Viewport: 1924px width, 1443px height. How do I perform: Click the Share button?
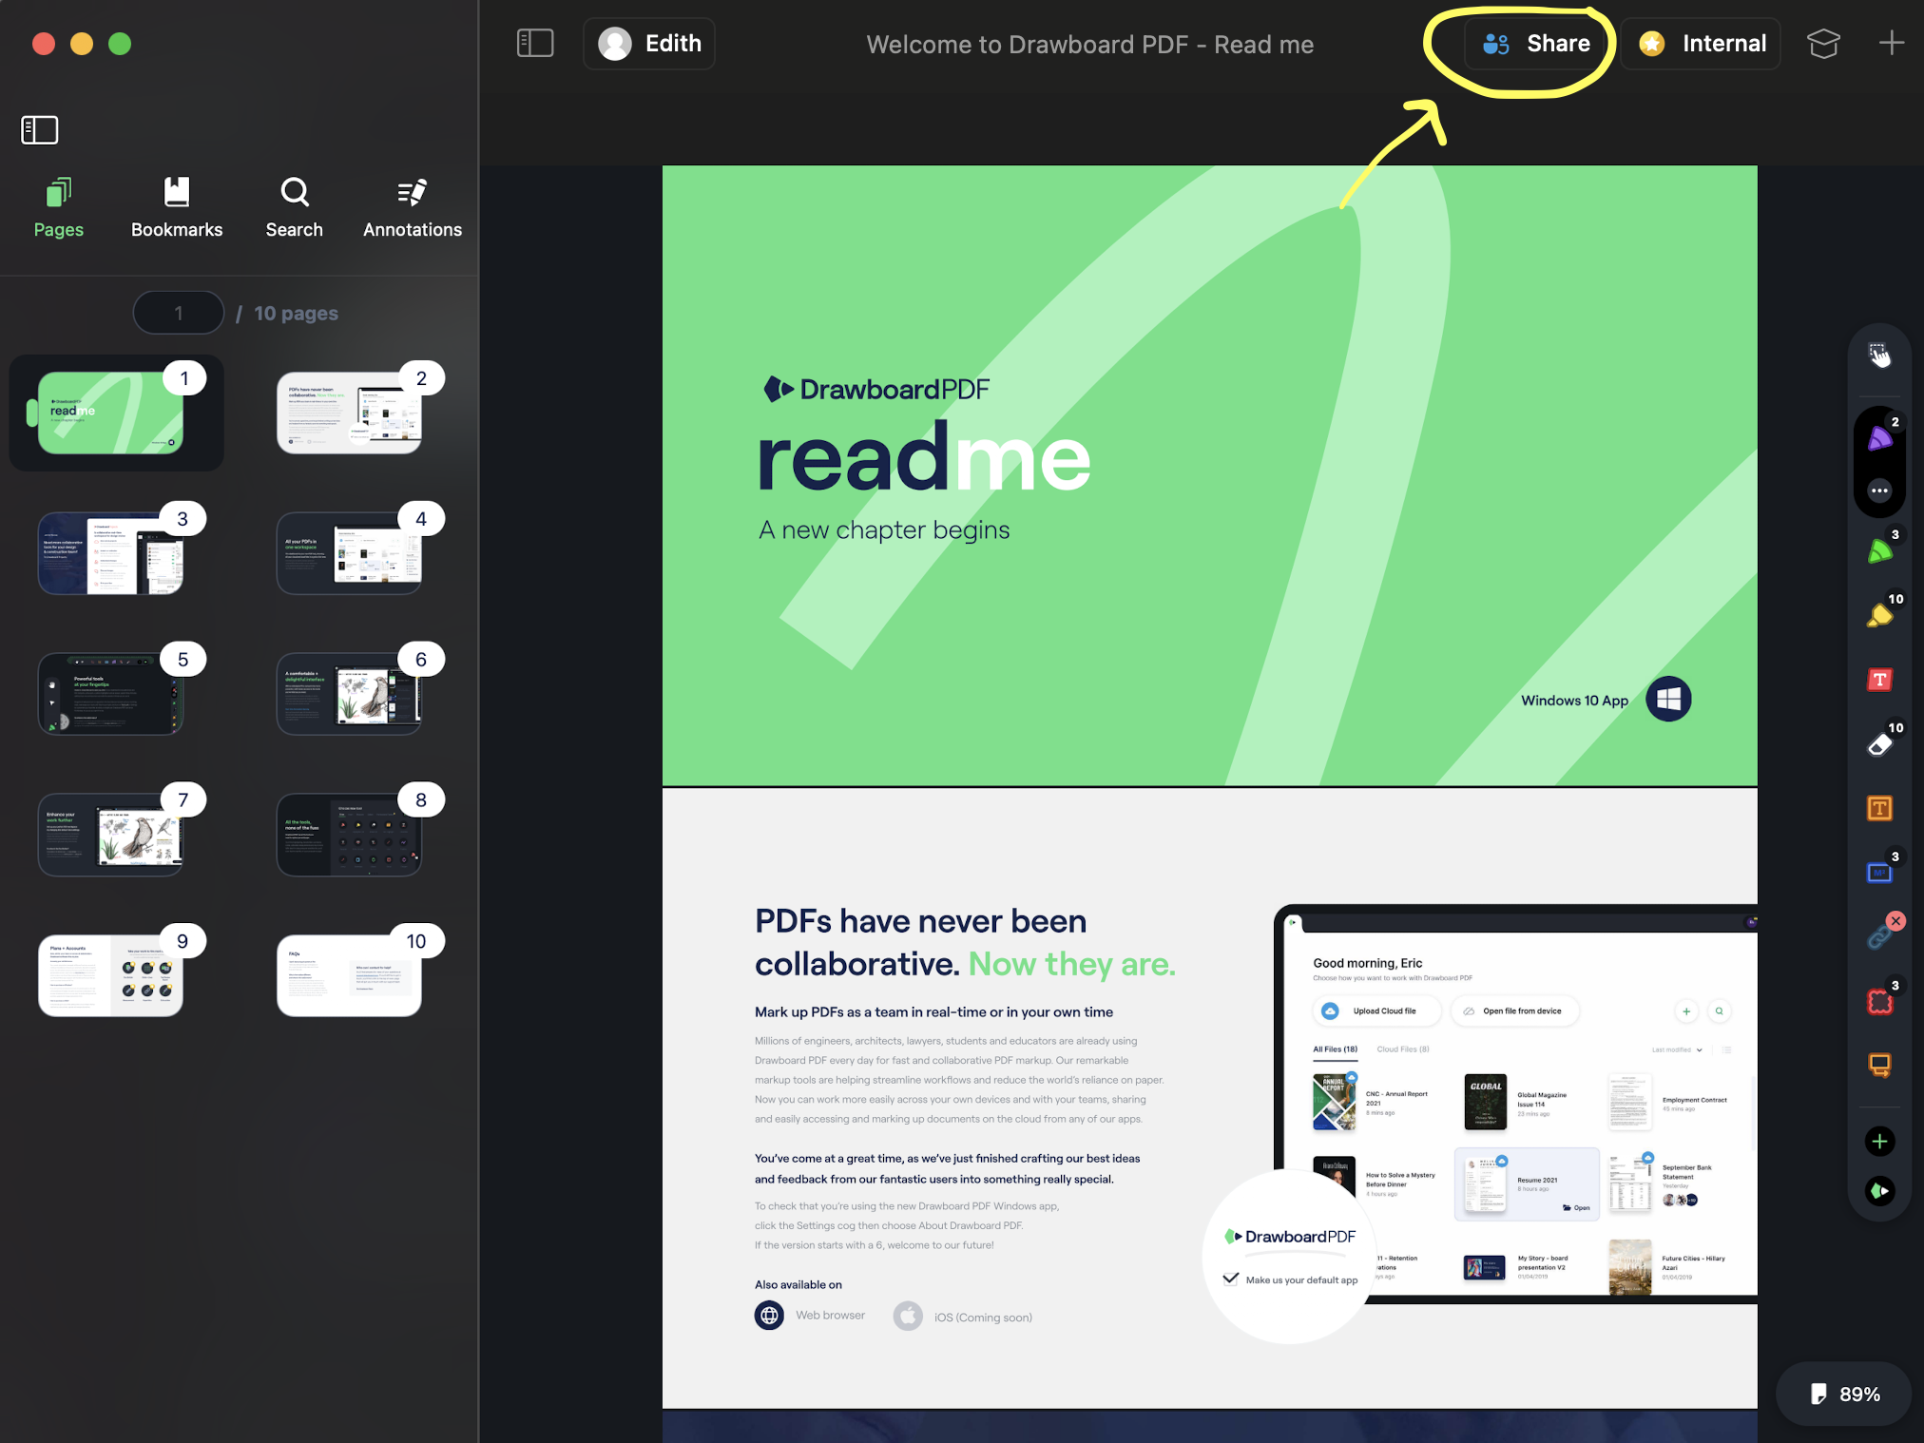(x=1536, y=44)
